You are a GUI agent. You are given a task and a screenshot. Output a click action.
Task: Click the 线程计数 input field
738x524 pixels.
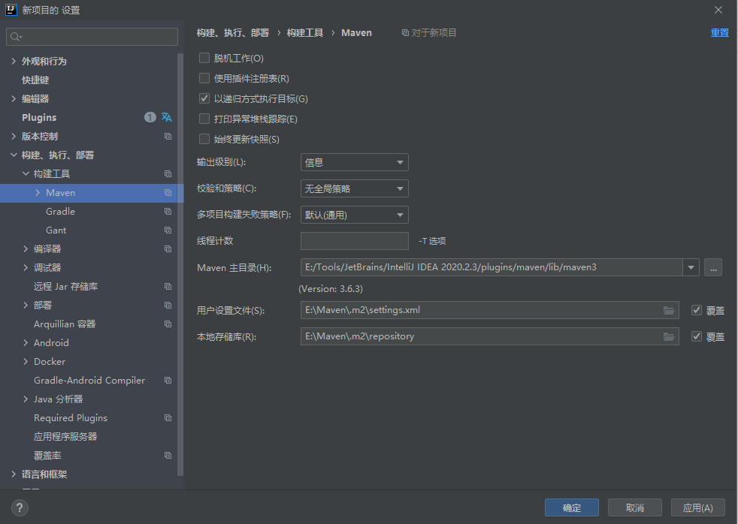point(355,241)
